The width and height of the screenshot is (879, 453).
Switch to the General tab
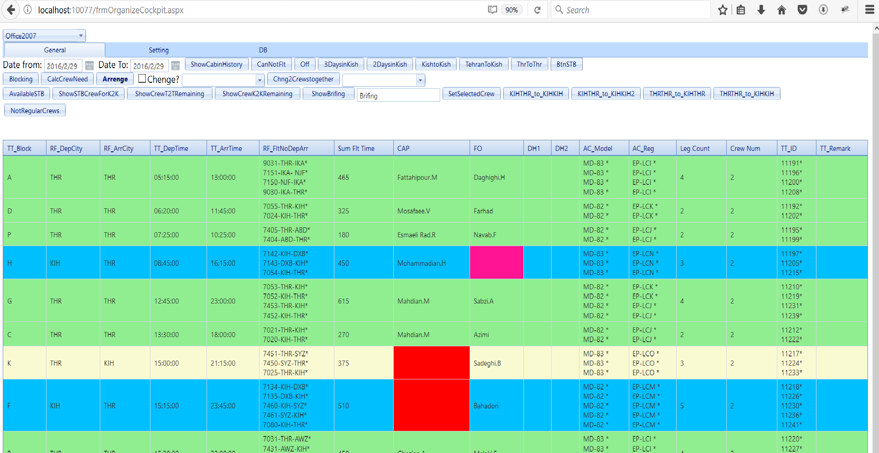pos(55,50)
